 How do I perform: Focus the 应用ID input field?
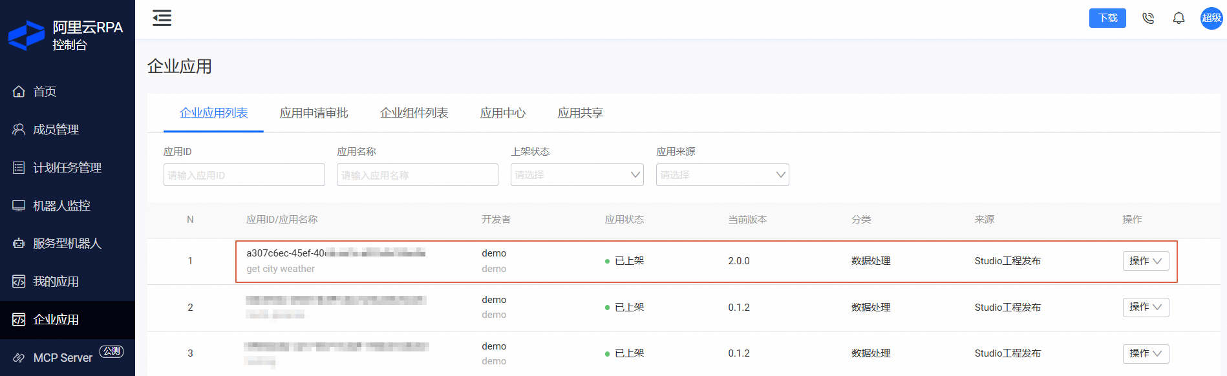pos(244,175)
